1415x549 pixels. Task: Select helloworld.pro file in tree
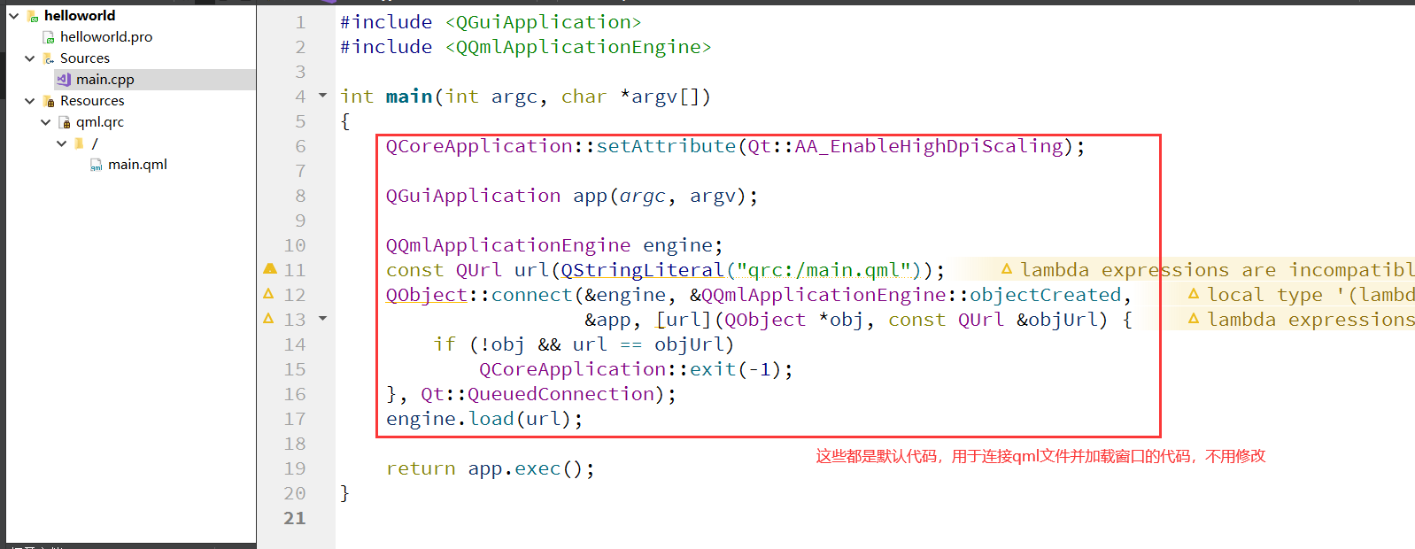[106, 37]
